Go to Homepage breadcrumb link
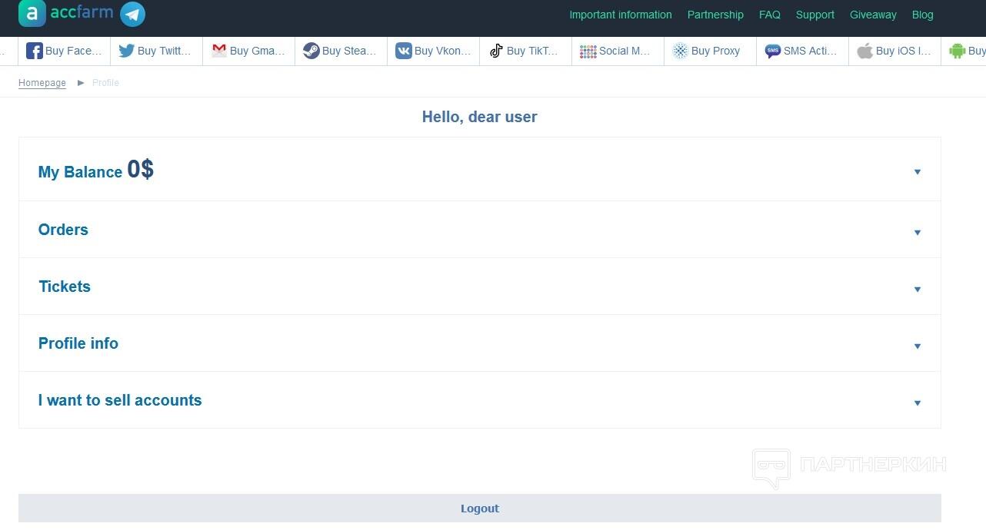This screenshot has height=530, width=986. [42, 83]
